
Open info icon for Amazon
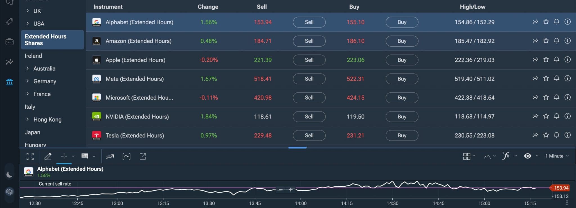click(x=568, y=41)
